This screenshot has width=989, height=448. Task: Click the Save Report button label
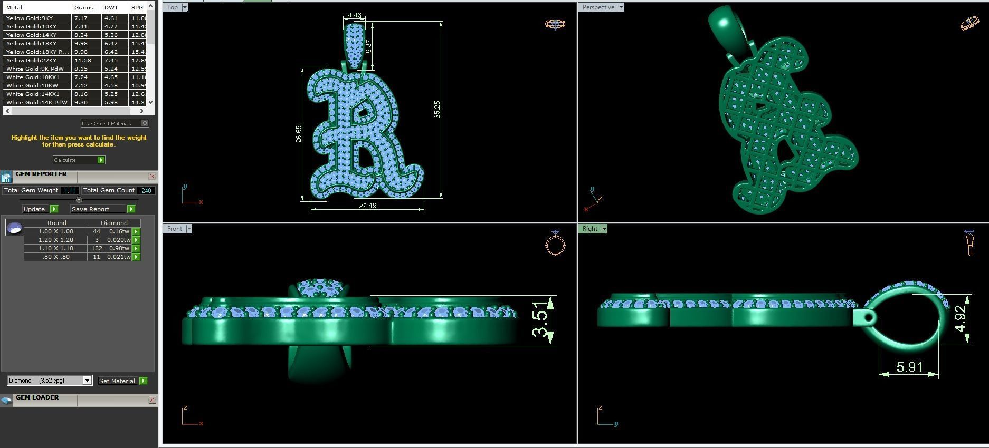[x=90, y=209]
